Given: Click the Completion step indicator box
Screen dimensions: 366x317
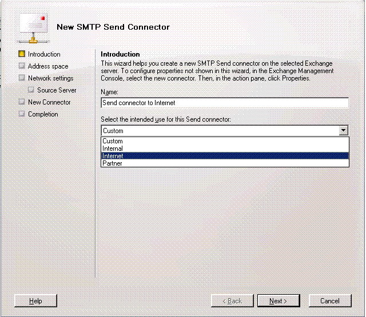Looking at the screenshot, I should pyautogui.click(x=22, y=114).
